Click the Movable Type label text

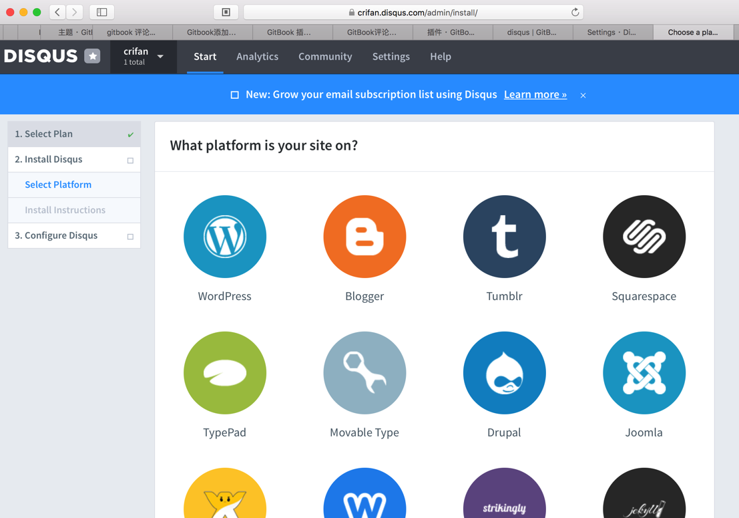coord(364,432)
